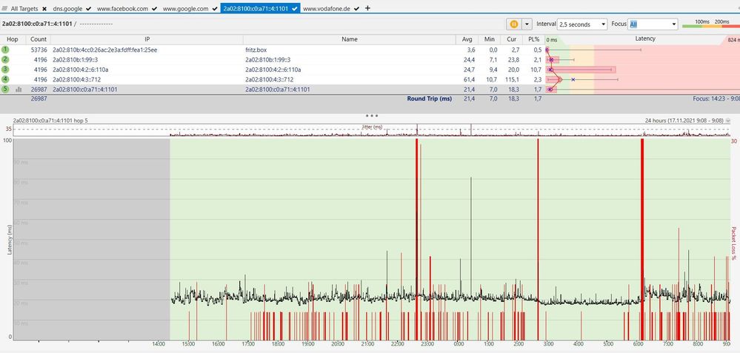Sort by the Count column header
The image size is (740, 353).
[39, 39]
